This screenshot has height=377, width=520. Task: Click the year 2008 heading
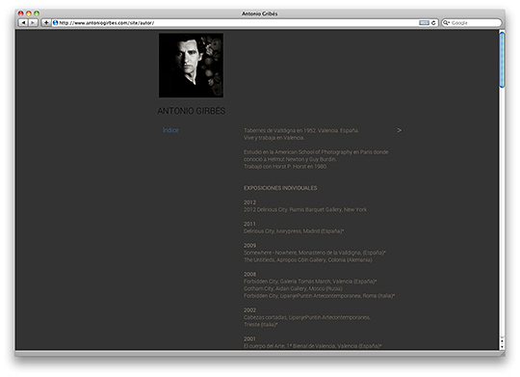249,275
